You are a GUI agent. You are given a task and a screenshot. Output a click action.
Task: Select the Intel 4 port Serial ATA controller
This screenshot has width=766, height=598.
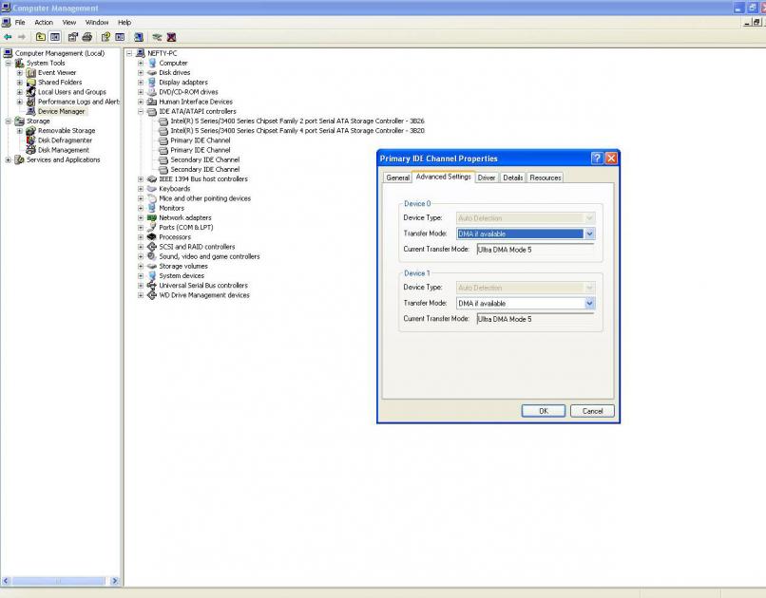click(297, 131)
